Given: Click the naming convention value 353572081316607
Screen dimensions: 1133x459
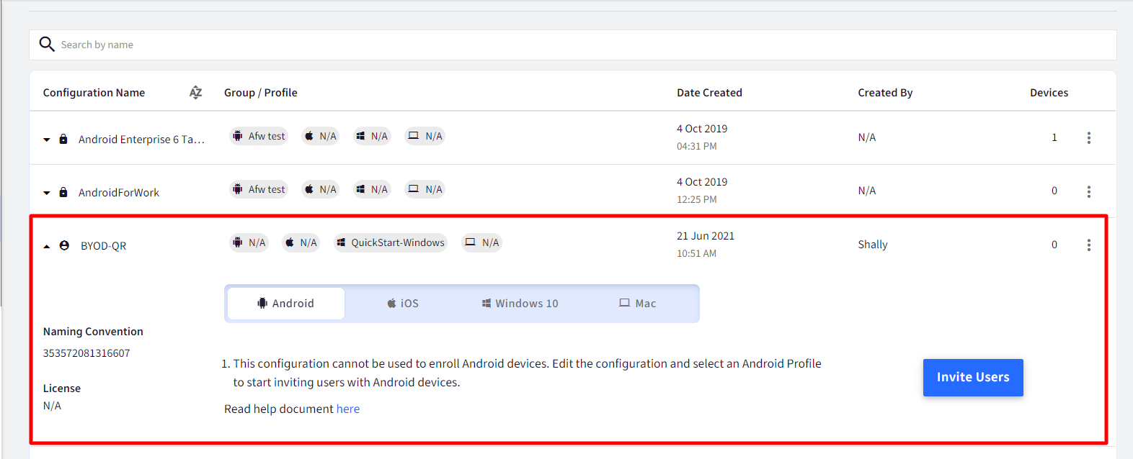Looking at the screenshot, I should tap(86, 353).
